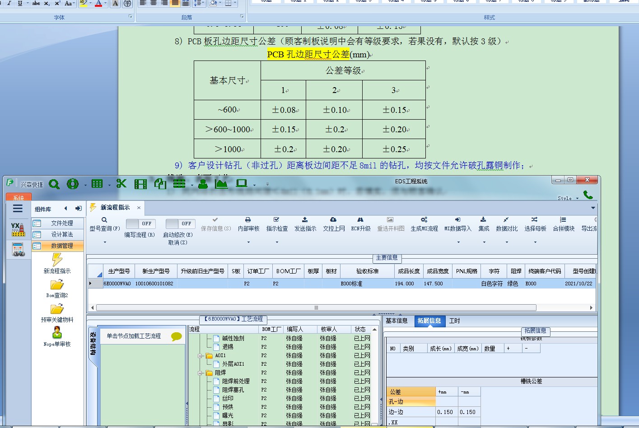The height and width of the screenshot is (428, 639).
Task: Select the 阻焊塞孔 process tree node
Action: tap(233, 390)
